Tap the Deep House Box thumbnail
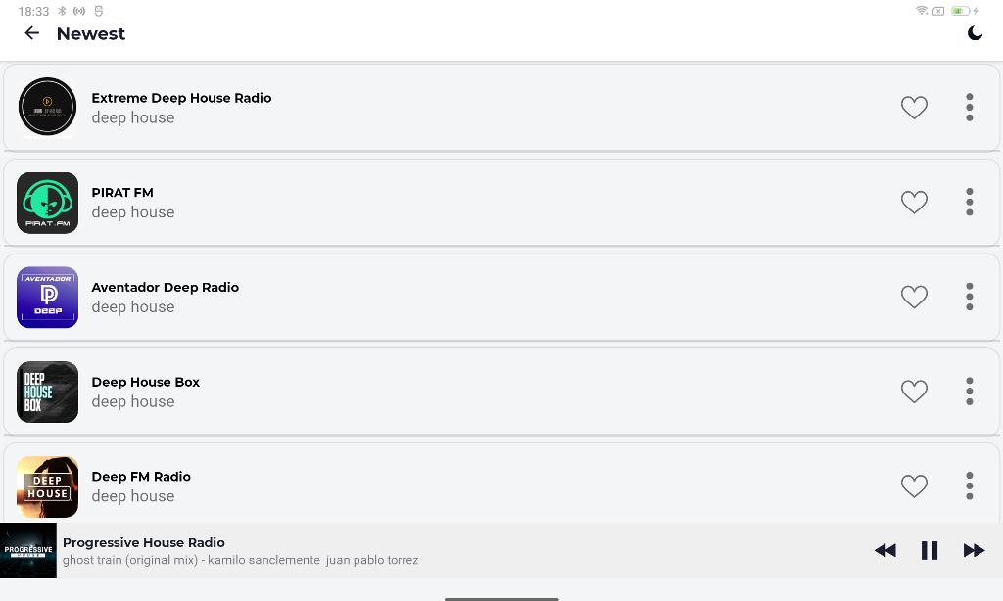This screenshot has width=1003, height=601. click(47, 392)
